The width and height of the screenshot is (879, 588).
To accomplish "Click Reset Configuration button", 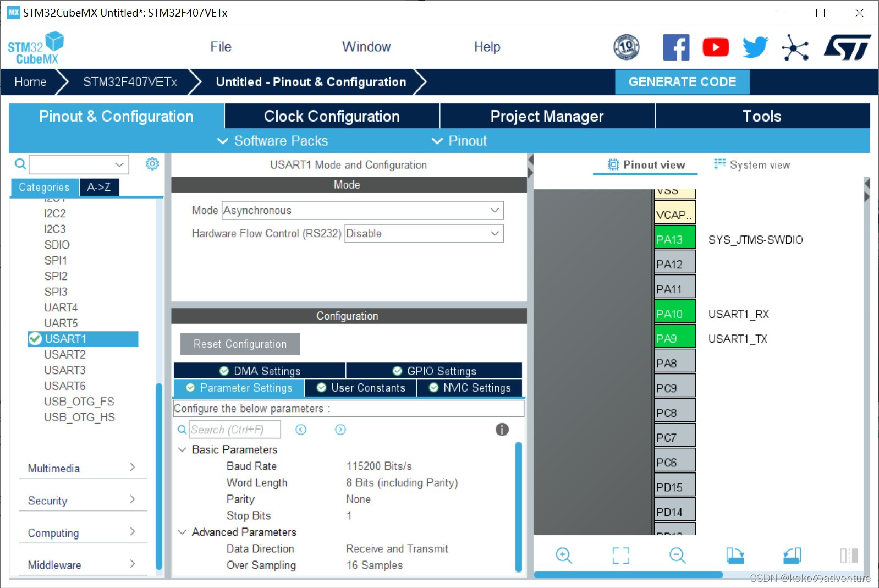I will (240, 344).
